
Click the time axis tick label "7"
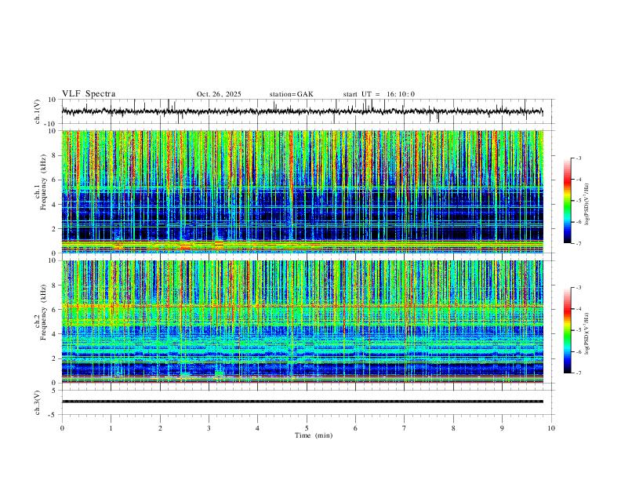(405, 428)
